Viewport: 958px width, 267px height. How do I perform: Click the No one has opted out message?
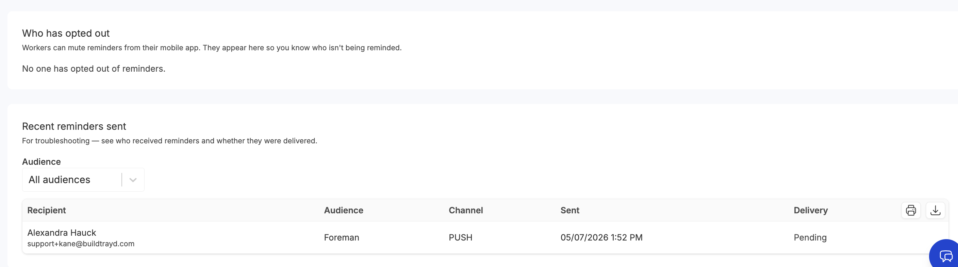pyautogui.click(x=94, y=69)
